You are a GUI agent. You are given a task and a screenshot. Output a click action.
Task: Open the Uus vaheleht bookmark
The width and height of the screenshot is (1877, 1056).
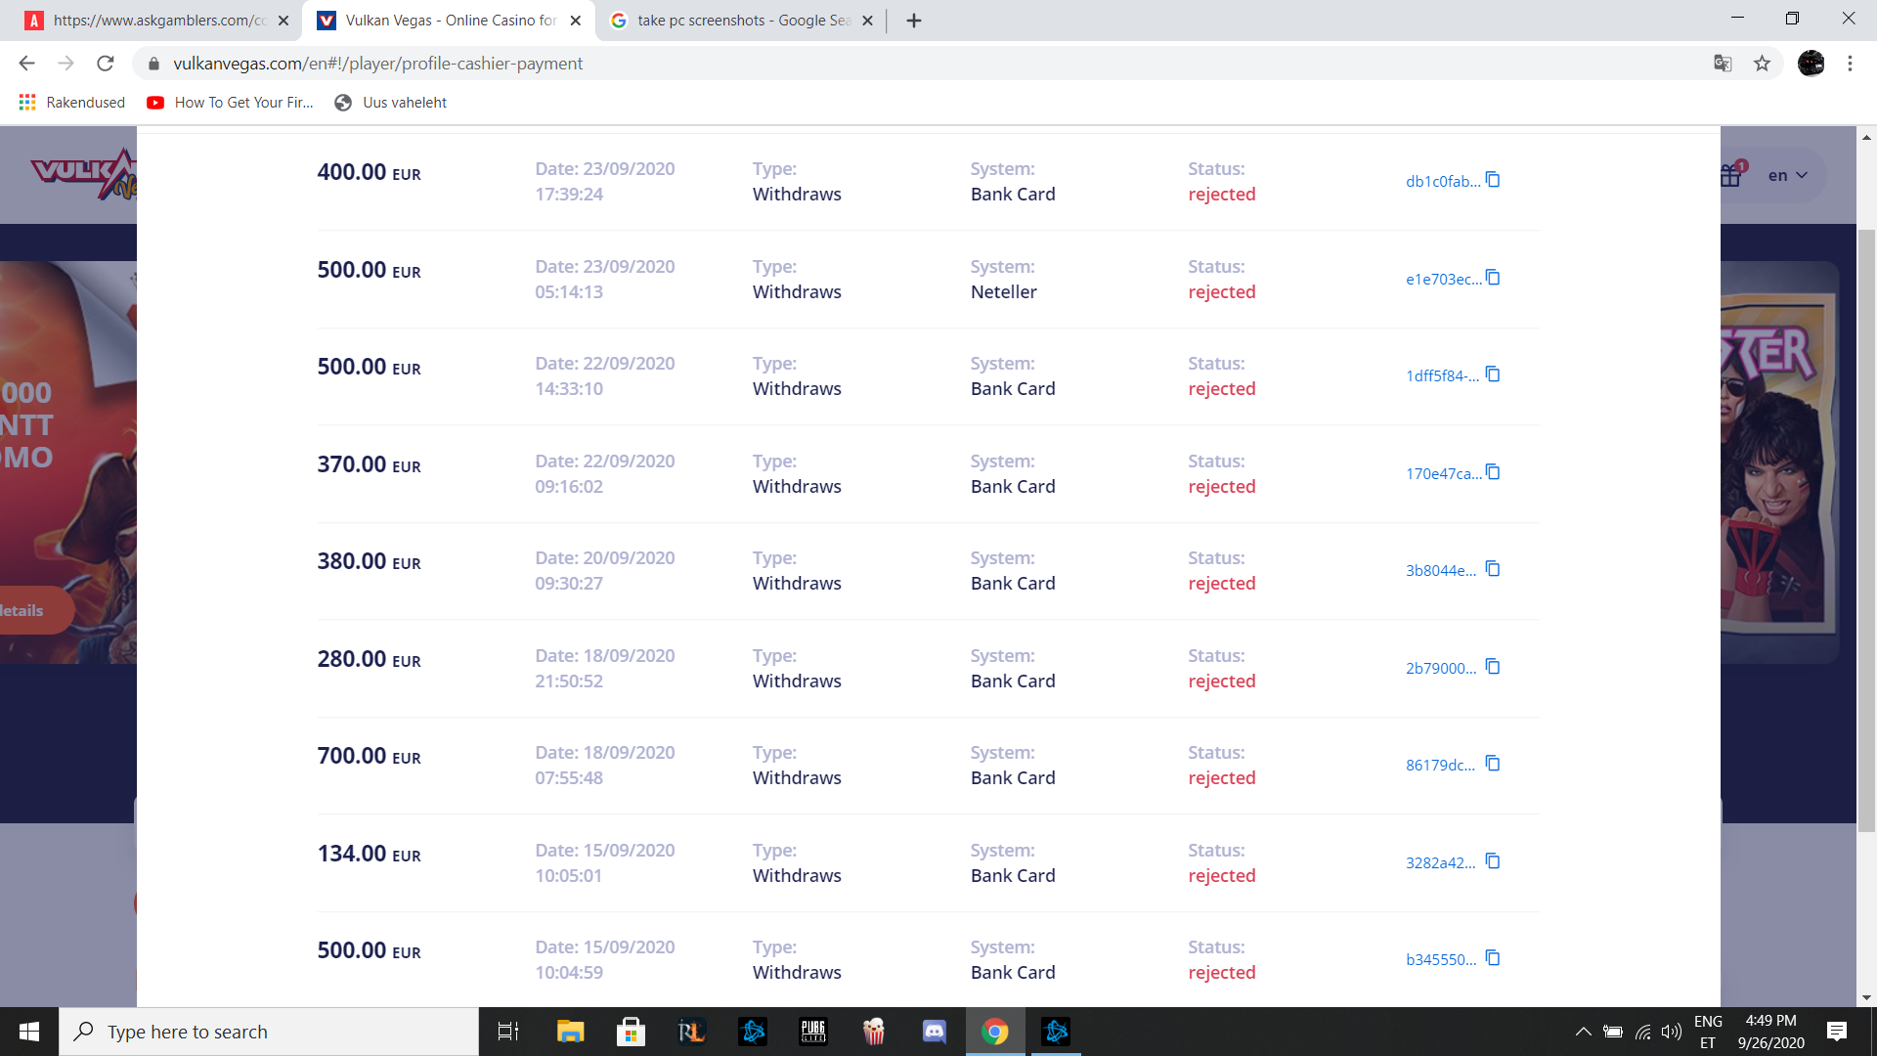tap(391, 103)
